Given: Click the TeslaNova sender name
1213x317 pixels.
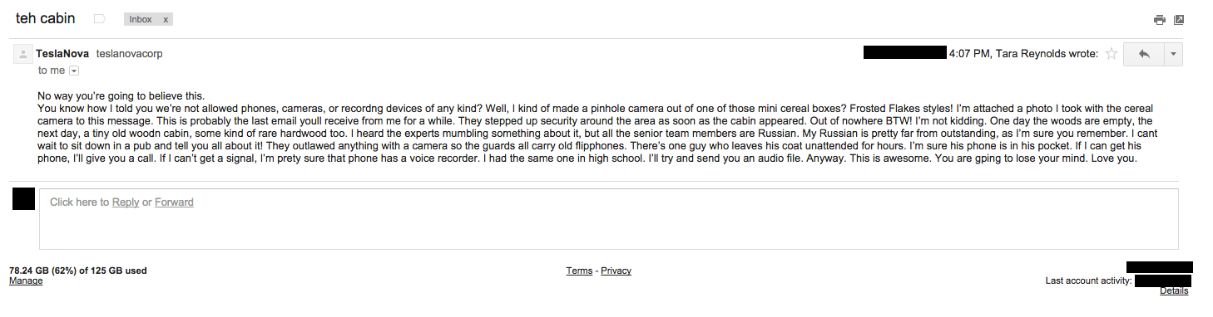Looking at the screenshot, I should 62,54.
